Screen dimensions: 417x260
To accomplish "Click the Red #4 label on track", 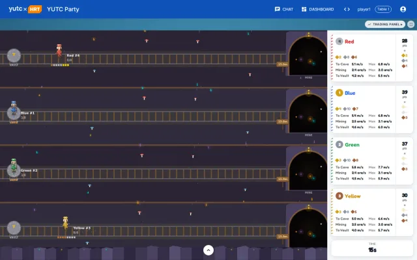I will click(73, 55).
